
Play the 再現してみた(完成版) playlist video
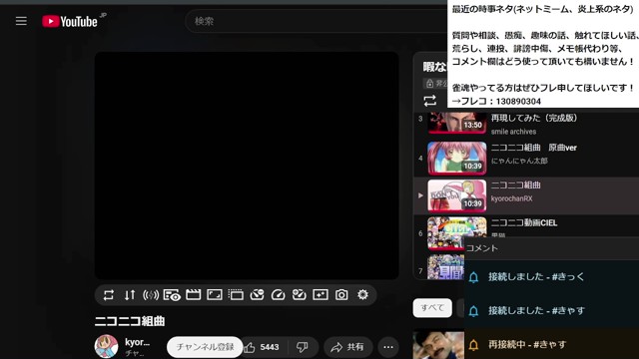(534, 118)
